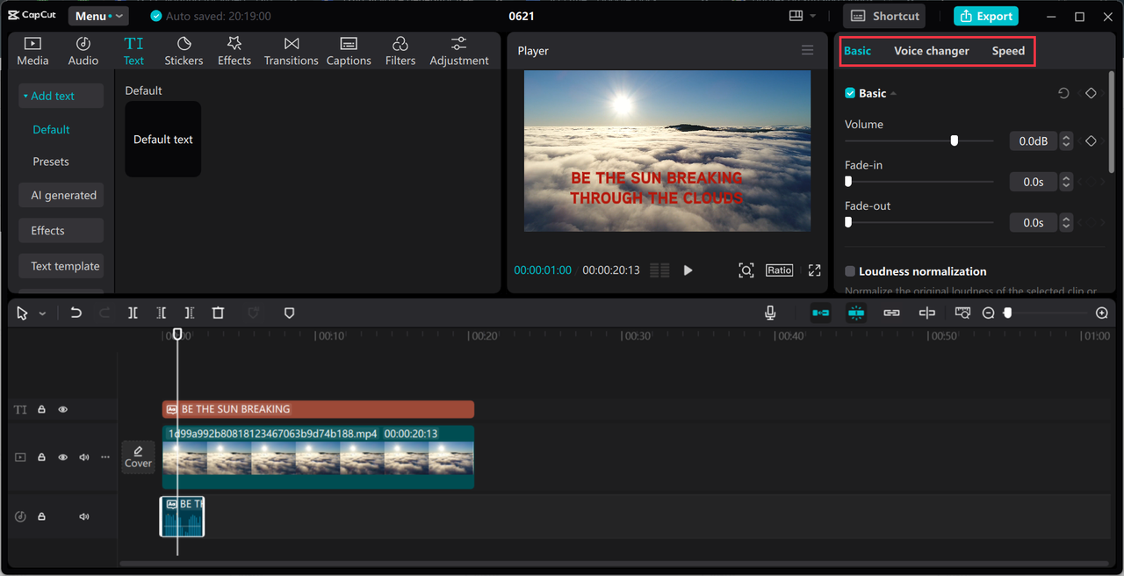Switch to the Speed tab
Screen dimensions: 1124x576
(1008, 51)
